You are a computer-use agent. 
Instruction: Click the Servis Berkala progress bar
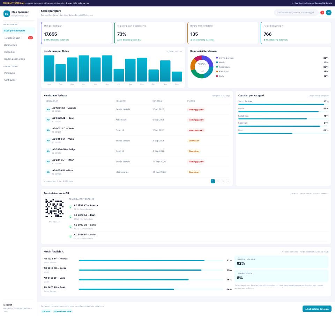click(283, 104)
